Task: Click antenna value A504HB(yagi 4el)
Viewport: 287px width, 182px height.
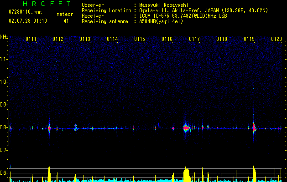Action: coord(161,21)
